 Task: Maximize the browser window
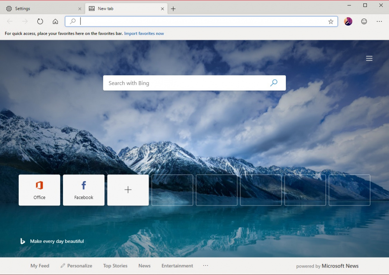(365, 5)
